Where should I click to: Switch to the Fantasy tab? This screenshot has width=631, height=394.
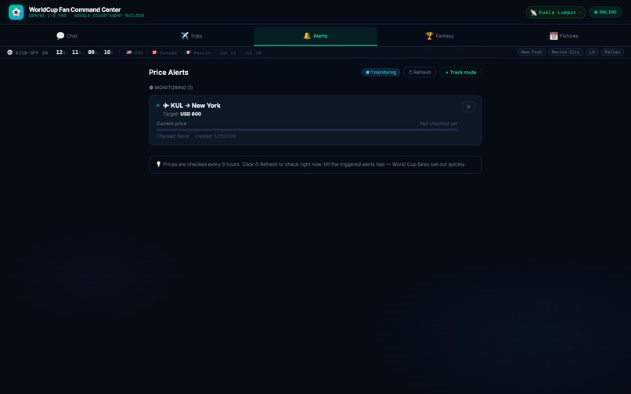[439, 36]
